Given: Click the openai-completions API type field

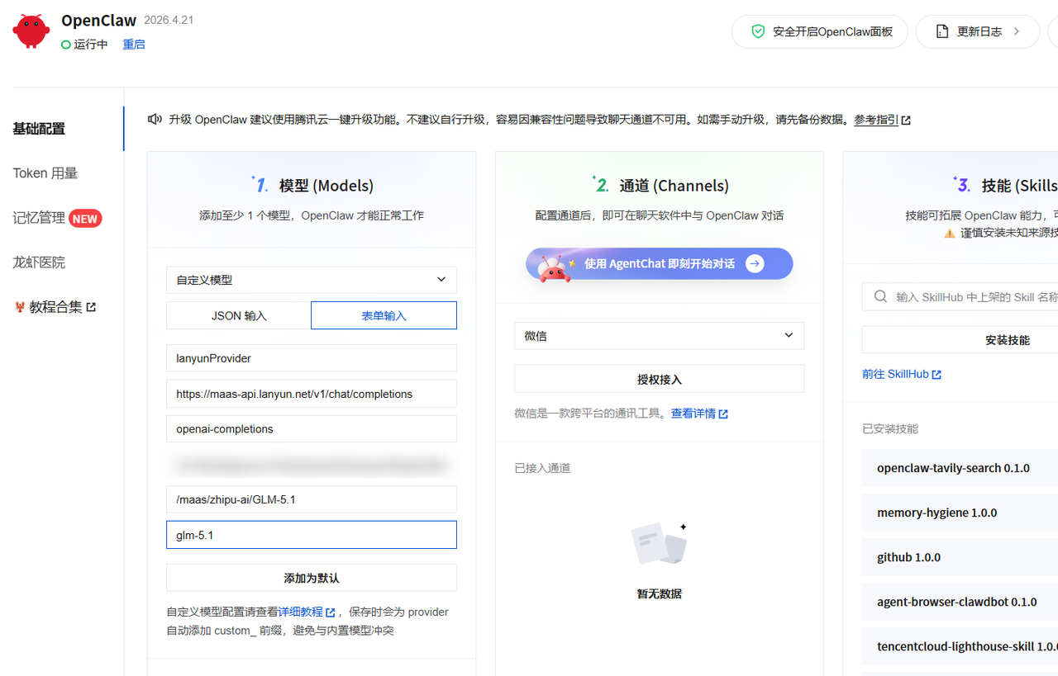Looking at the screenshot, I should click(x=312, y=429).
